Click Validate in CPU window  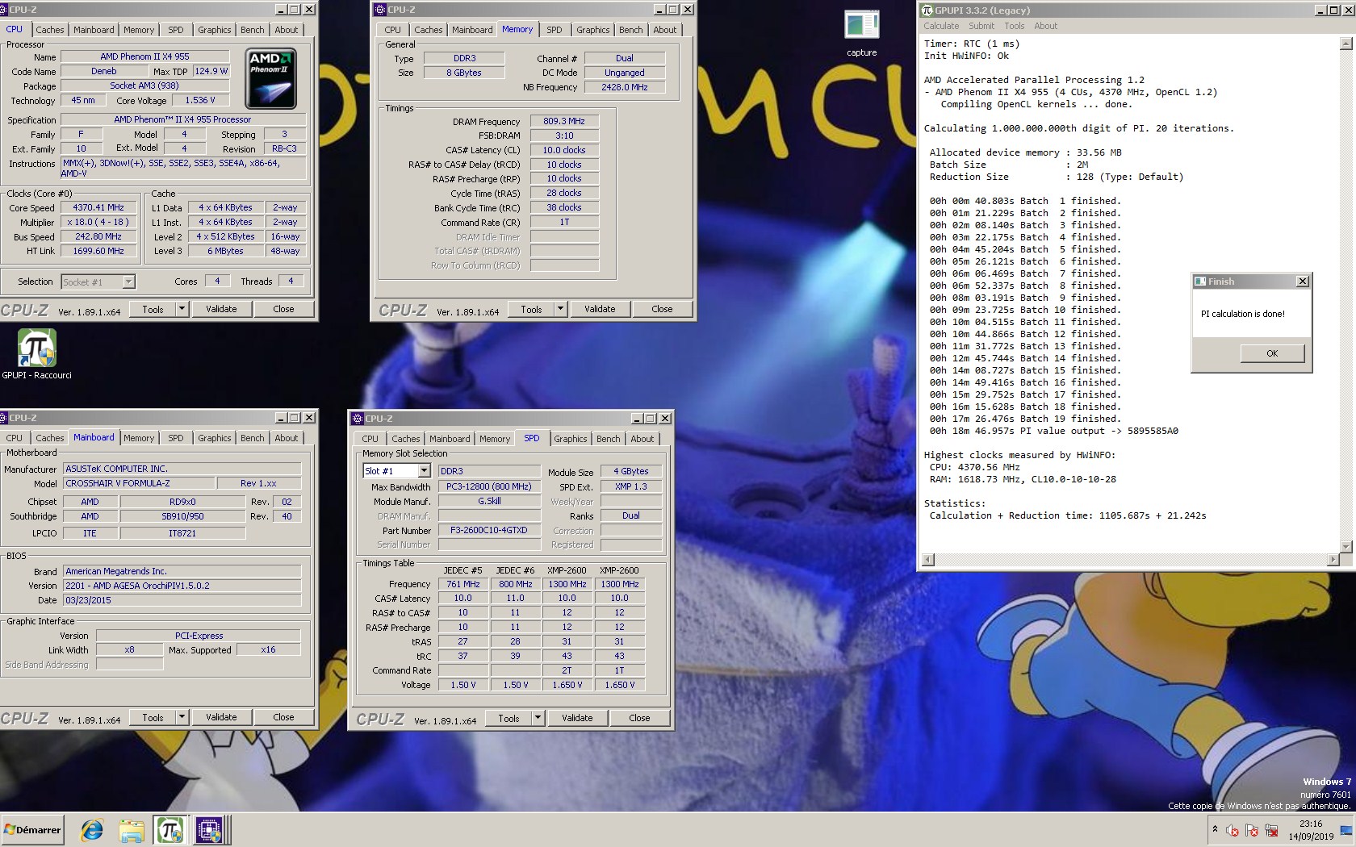(221, 309)
